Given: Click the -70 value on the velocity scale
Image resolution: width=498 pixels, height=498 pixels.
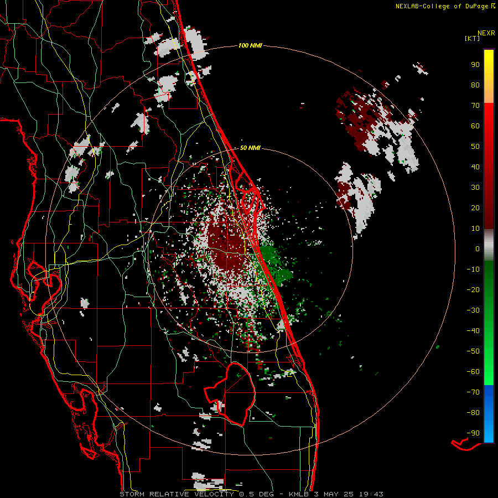Looking at the screenshot, I should (473, 392).
